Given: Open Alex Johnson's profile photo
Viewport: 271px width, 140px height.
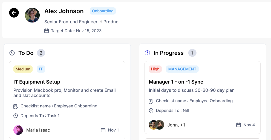Looking at the screenshot, I should coord(32,15).
